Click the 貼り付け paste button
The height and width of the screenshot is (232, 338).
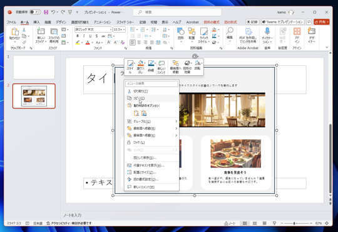point(14,34)
